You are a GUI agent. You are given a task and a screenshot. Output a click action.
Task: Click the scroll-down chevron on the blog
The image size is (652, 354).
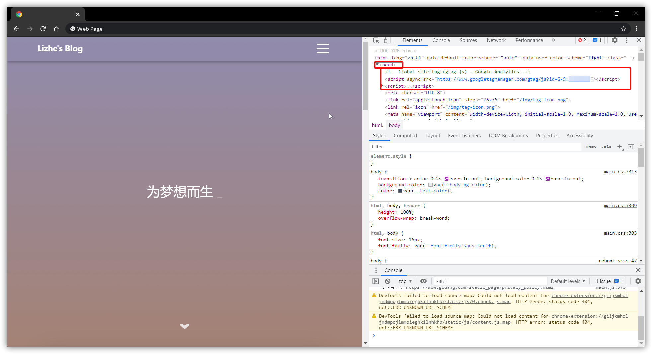[185, 326]
